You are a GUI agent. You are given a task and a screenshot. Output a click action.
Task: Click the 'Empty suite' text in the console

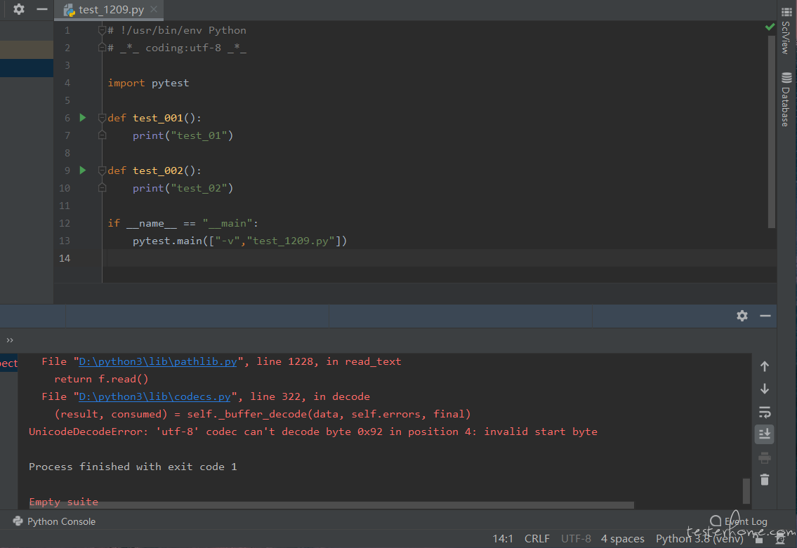(x=63, y=502)
